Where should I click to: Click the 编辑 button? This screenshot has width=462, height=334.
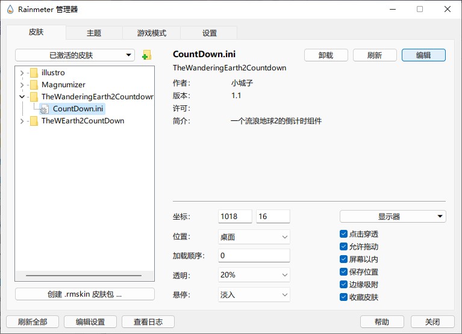tap(423, 55)
